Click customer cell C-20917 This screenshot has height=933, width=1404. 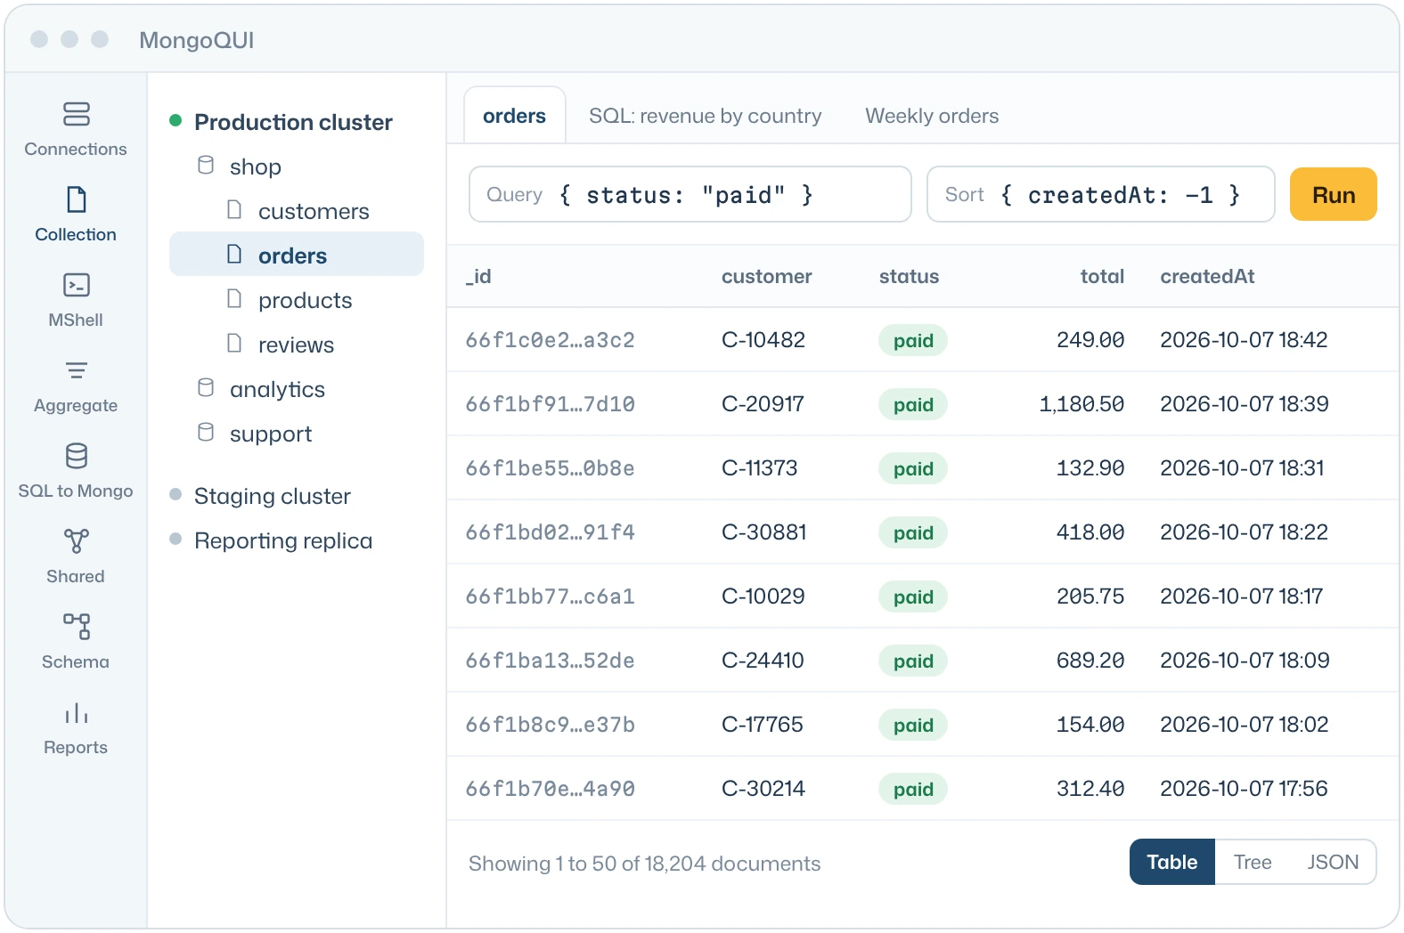coord(763,404)
